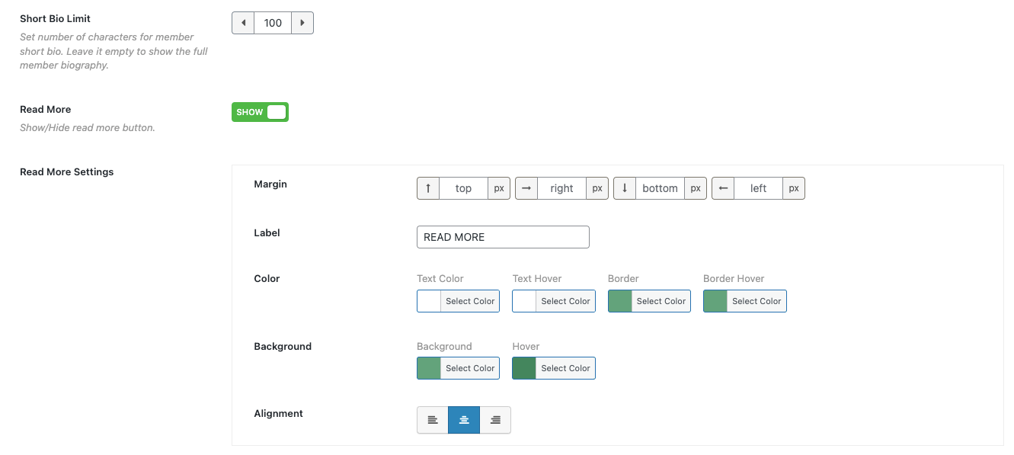This screenshot has width=1014, height=455.
Task: Click the margin top value field
Action: tap(464, 188)
